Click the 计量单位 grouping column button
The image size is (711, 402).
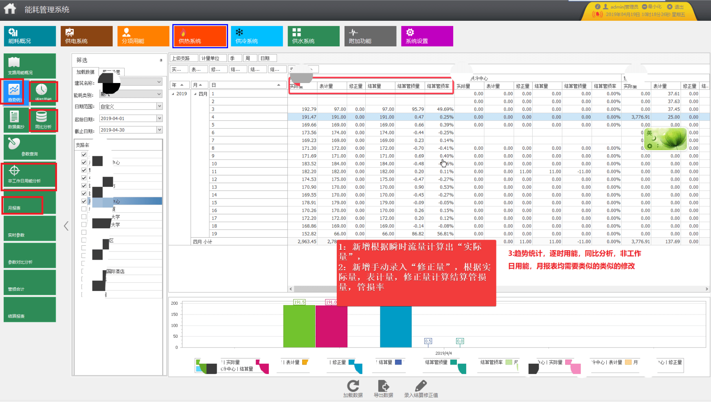coord(213,58)
